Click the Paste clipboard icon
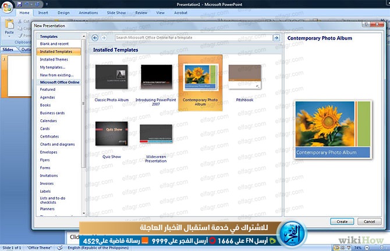Image resolution: width=390 pixels, height=251 pixels. [9, 24]
